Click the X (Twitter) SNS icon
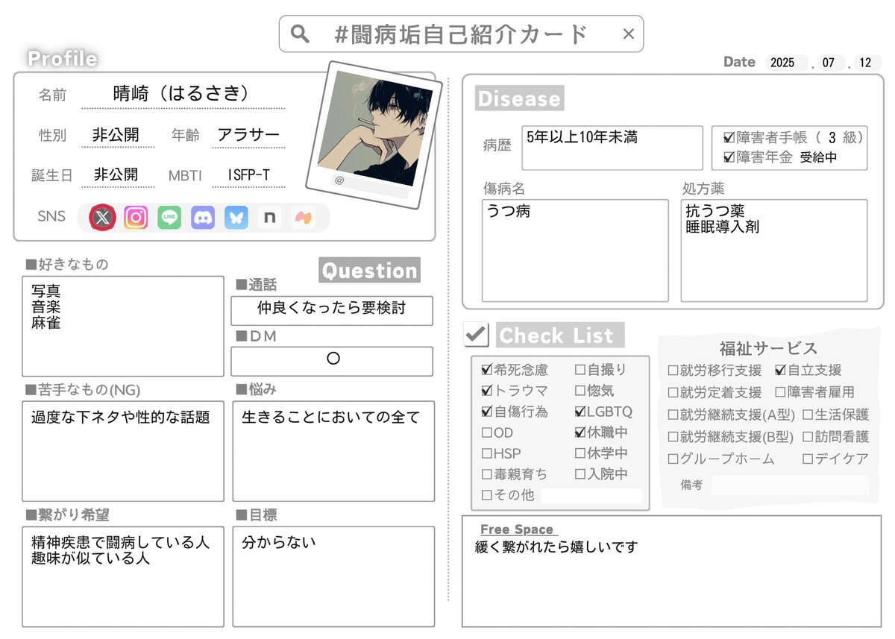This screenshot has height=639, width=895. coord(102,217)
